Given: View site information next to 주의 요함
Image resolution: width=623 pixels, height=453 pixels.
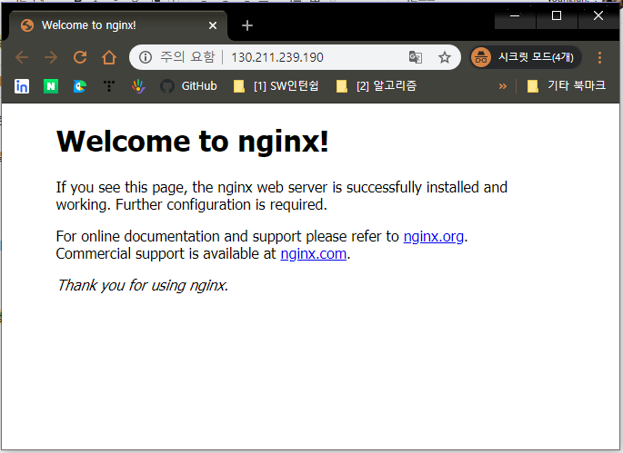Looking at the screenshot, I should [146, 57].
